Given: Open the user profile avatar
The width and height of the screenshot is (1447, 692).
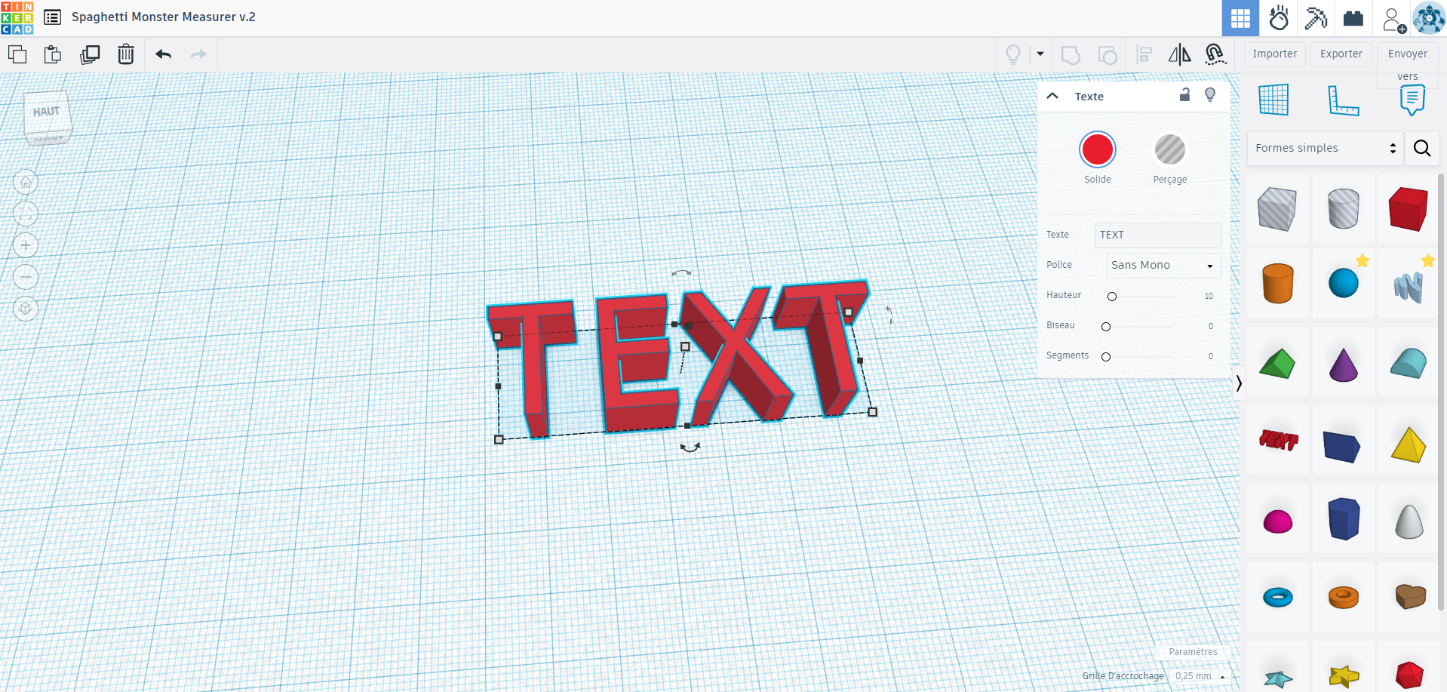Looking at the screenshot, I should (1429, 18).
